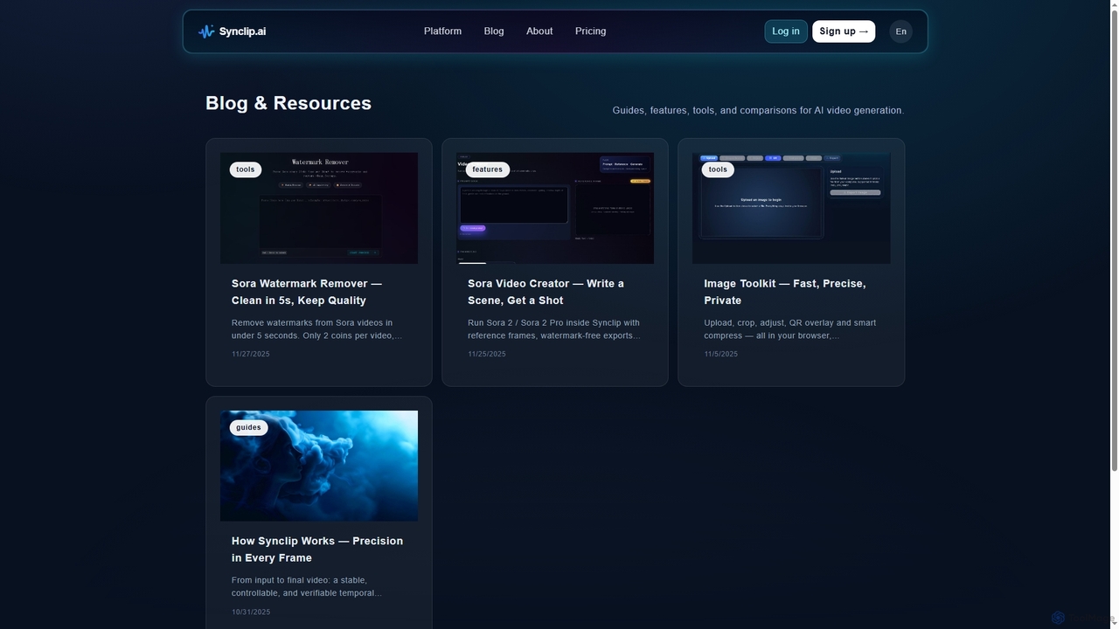Image resolution: width=1119 pixels, height=629 pixels.
Task: Click the 10/31/2025 date text
Action: [251, 612]
